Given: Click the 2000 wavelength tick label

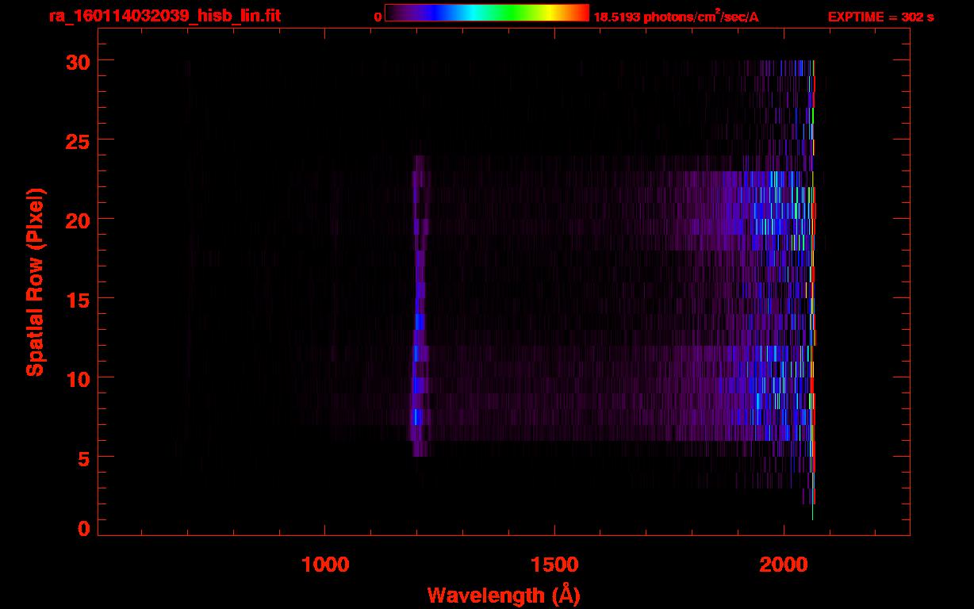Looking at the screenshot, I should (784, 564).
